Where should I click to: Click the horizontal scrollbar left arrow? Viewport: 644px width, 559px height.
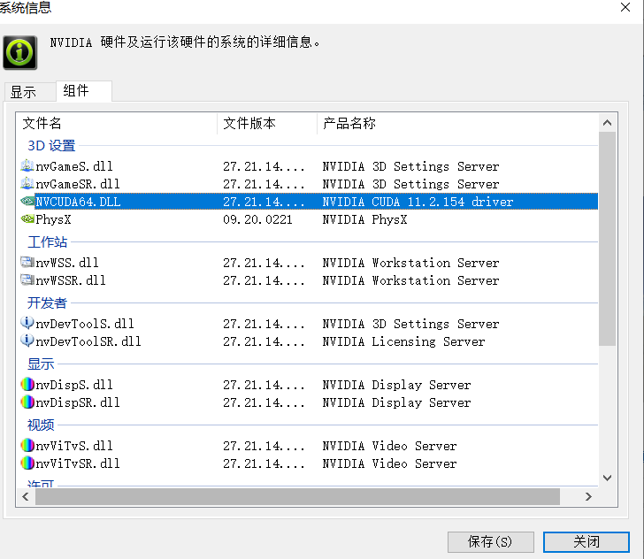[26, 496]
